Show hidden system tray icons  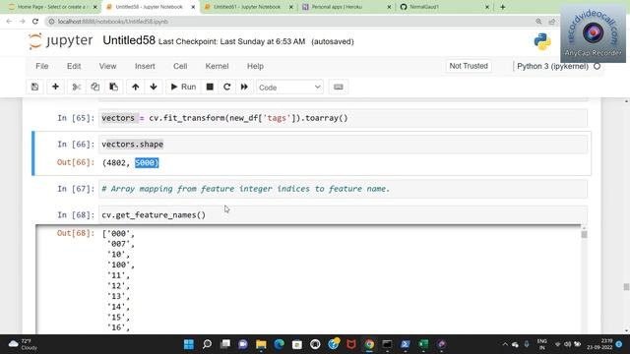pyautogui.click(x=505, y=344)
